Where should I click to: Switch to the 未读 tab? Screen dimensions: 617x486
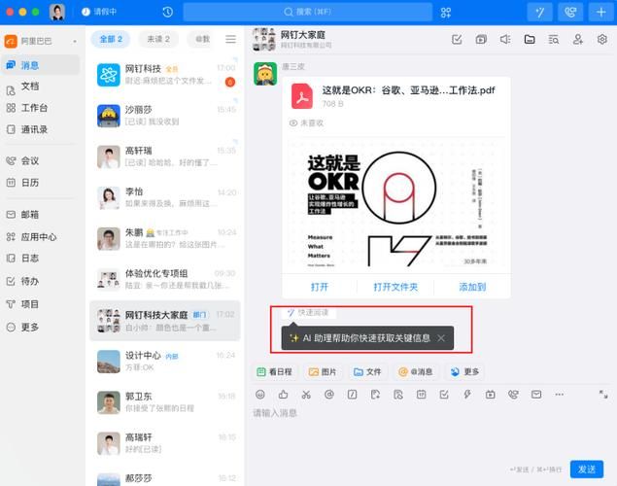click(157, 39)
